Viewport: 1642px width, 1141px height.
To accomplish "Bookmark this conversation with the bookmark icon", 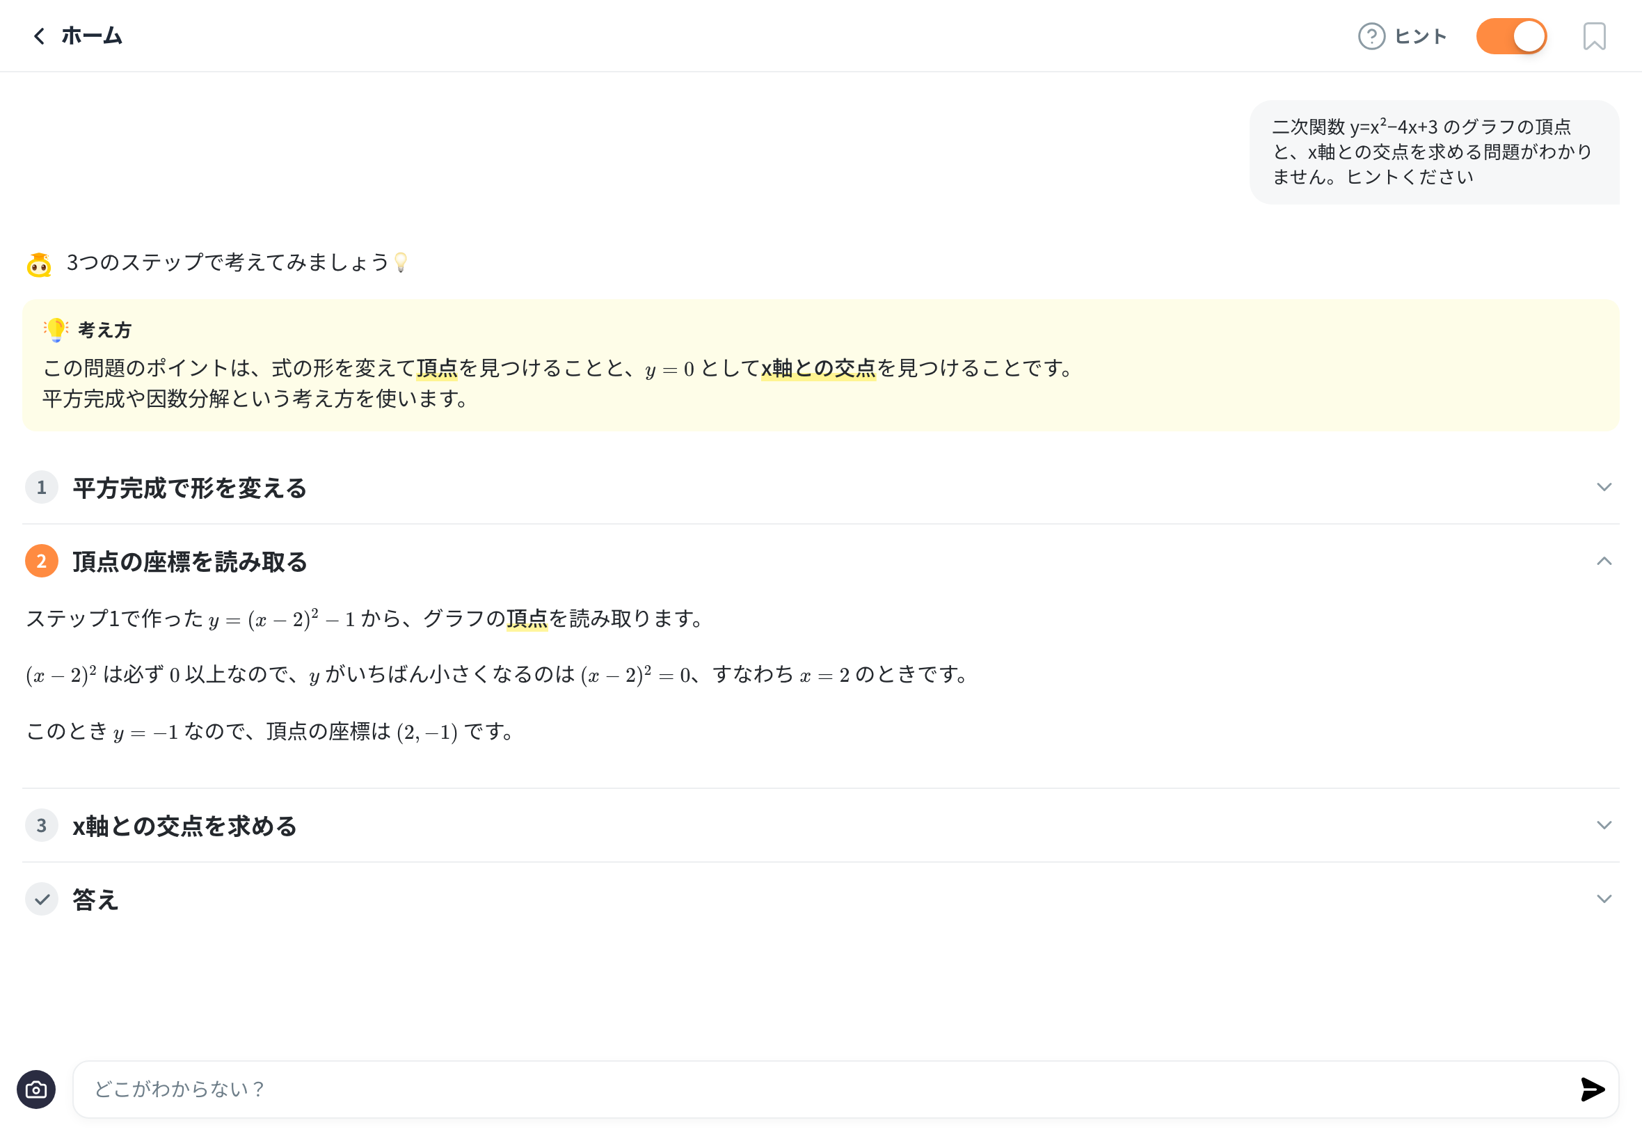I will (1594, 35).
